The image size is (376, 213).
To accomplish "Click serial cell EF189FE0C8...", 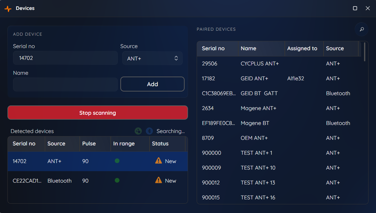I will click(219, 123).
